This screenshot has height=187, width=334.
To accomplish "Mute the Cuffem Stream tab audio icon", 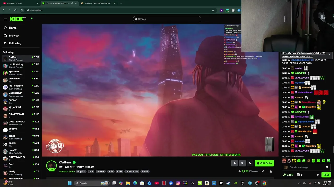I will click(72, 3).
